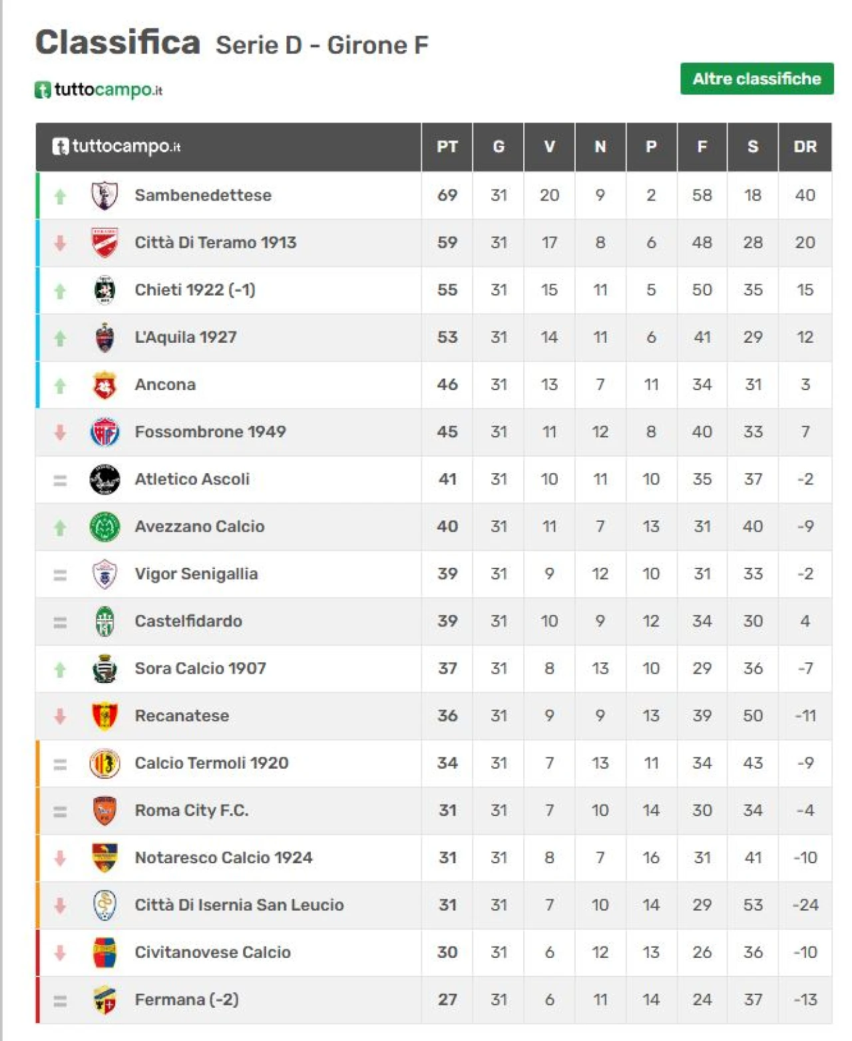Image resolution: width=852 pixels, height=1041 pixels.
Task: Click the down arrow beside Notaresco Calcio 1924
Action: tap(60, 858)
